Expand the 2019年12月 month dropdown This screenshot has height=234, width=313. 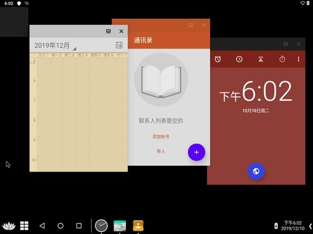pos(55,46)
